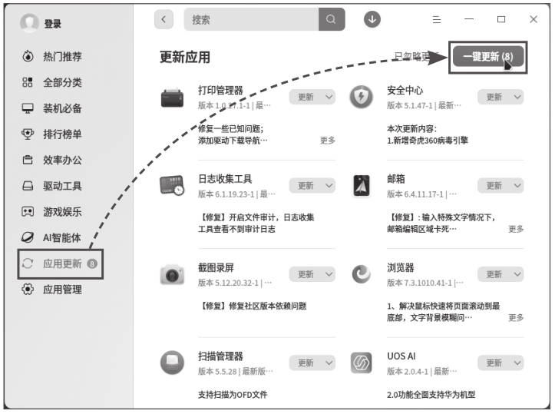The image size is (555, 414).
Task: Expand update dropdown arrow for 浏览器
Action: (x=517, y=274)
